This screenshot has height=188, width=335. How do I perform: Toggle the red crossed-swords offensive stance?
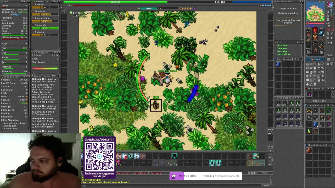tap(328, 29)
